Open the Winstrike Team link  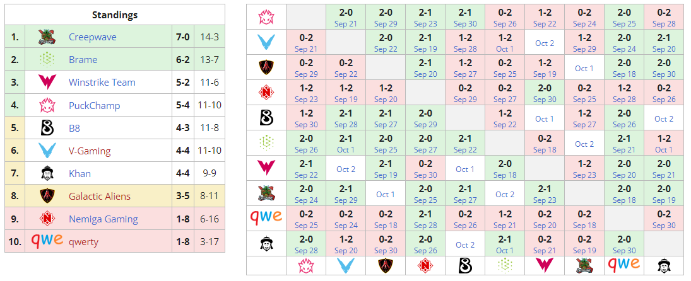click(x=102, y=83)
